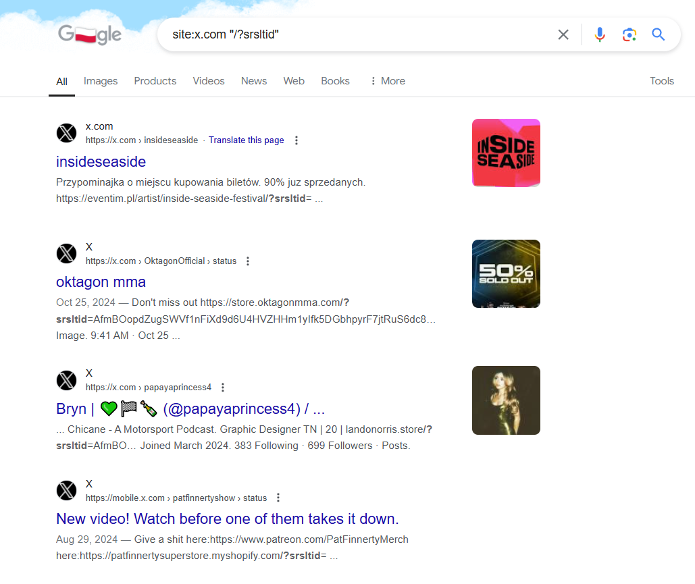The image size is (695, 584).
Task: Open three-dot menu for insideseaside result
Action: tap(297, 140)
